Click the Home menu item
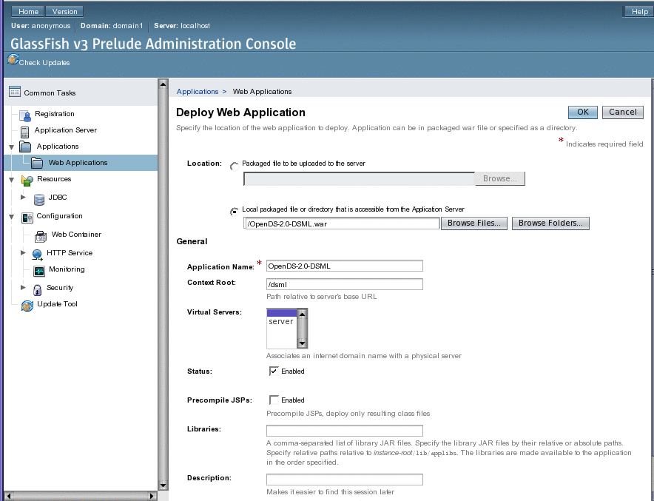The height and width of the screenshot is (501, 654). 27,10
